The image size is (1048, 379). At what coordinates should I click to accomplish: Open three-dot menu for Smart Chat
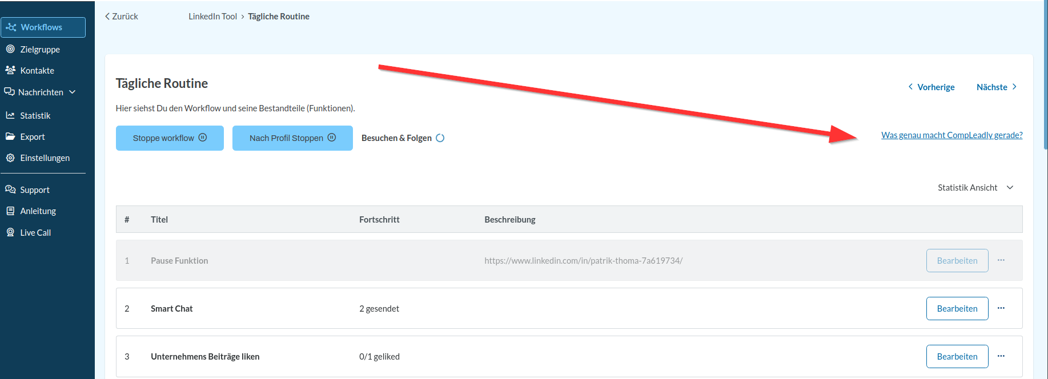[x=1001, y=308]
